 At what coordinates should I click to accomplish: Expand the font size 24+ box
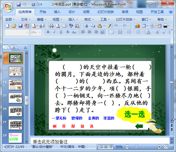coord(40,32)
